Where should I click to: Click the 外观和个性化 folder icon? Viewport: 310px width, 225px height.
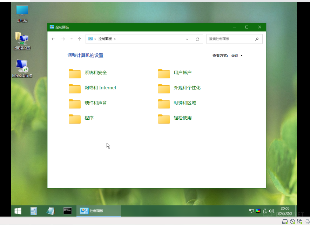click(x=164, y=89)
